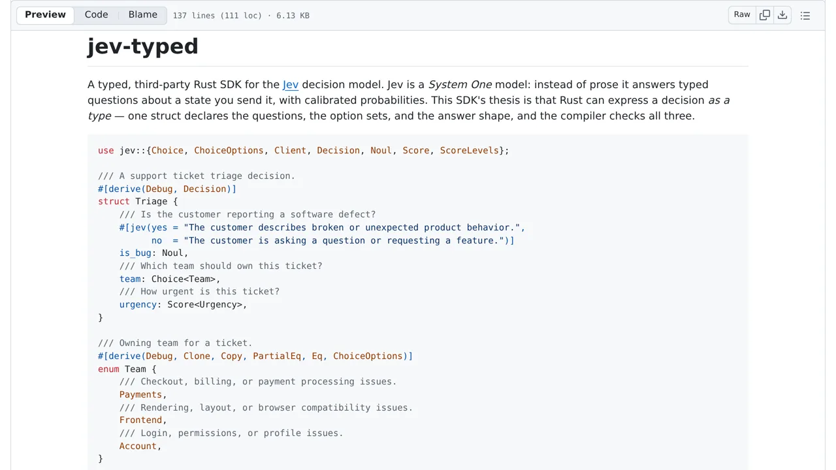Click the jev-typed heading
Screen dimensions: 836x470
click(143, 46)
